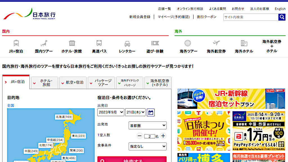Expand the 食事条件 dropdown

[x=147, y=146]
